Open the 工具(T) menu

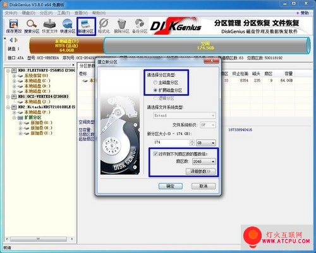[64, 13]
